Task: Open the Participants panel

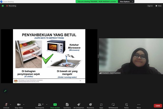Action: pyautogui.click(x=39, y=105)
